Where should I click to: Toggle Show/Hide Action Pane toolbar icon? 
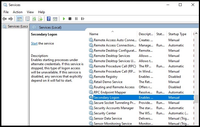pyautogui.click(x=55, y=19)
